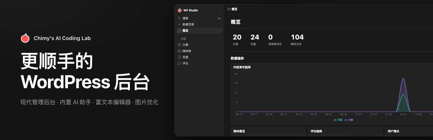Select 新建页面 in the sidebar

199,24
